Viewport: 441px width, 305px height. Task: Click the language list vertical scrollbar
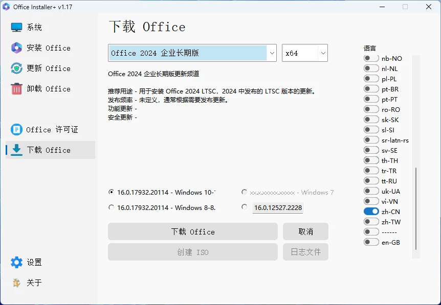tap(416, 208)
